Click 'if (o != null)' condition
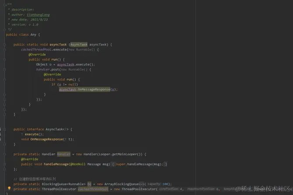This screenshot has width=293, height=195. click(x=65, y=84)
